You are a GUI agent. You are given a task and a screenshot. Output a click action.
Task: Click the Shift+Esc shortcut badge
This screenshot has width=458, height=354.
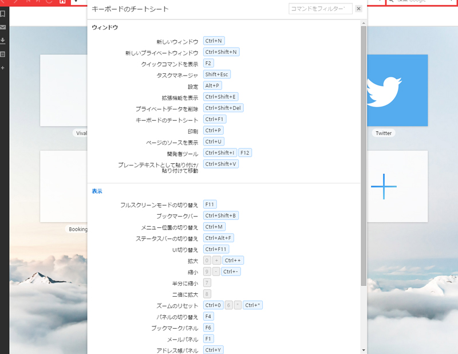tap(217, 74)
